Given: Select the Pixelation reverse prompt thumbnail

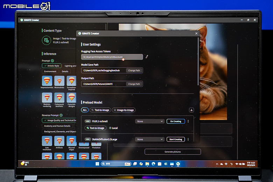Looking at the screenshot, I should click(96, 144).
